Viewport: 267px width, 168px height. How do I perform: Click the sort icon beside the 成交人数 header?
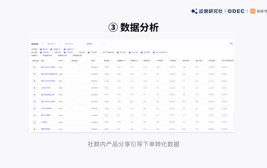point(203,61)
